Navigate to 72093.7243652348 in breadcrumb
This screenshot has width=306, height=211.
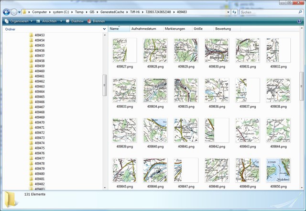(x=158, y=12)
